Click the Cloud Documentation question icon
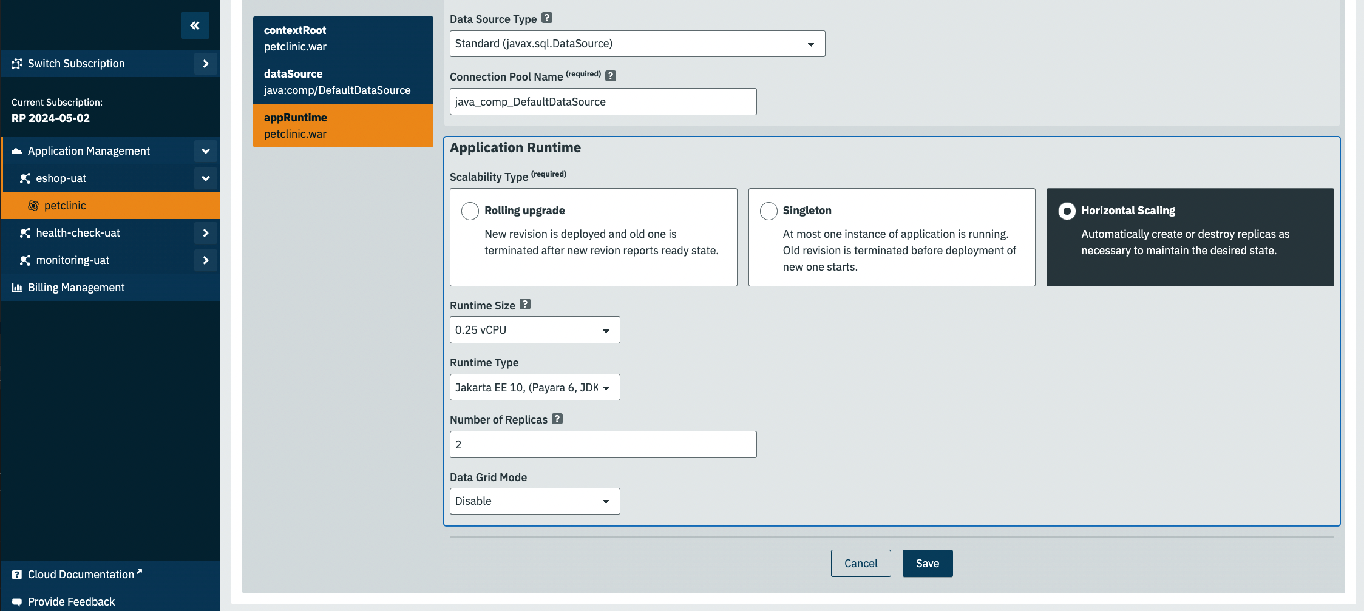 coord(17,575)
